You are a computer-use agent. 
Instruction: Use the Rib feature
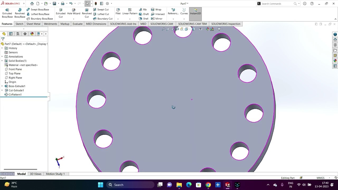click(x=143, y=9)
